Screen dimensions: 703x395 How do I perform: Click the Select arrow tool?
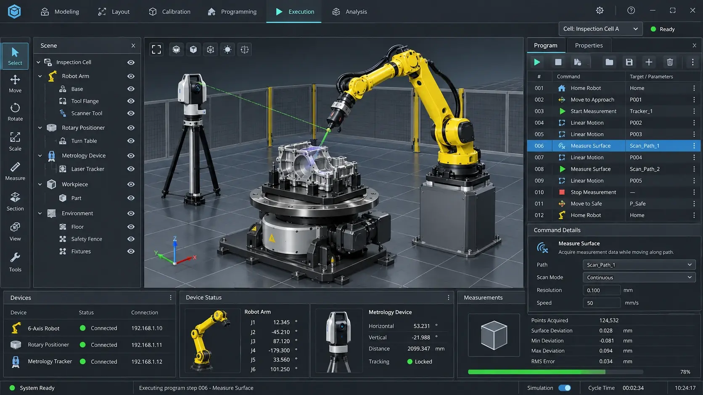pyautogui.click(x=15, y=56)
